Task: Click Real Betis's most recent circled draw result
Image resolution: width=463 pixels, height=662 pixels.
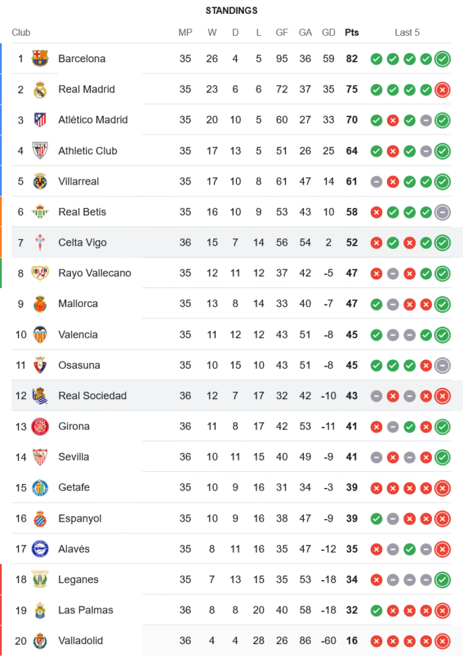Action: point(442,212)
